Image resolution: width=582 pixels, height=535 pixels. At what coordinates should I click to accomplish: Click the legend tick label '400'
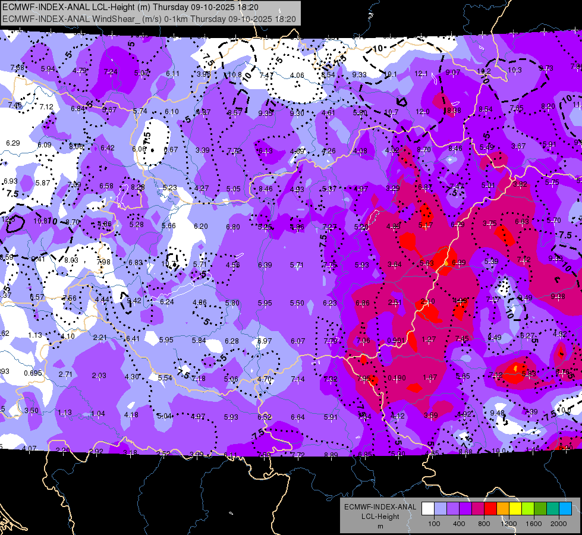pos(459,524)
